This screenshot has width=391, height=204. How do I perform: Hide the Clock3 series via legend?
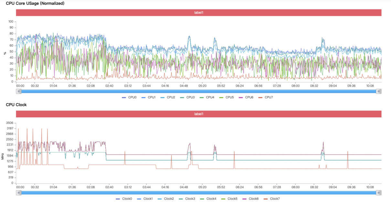click(187, 199)
